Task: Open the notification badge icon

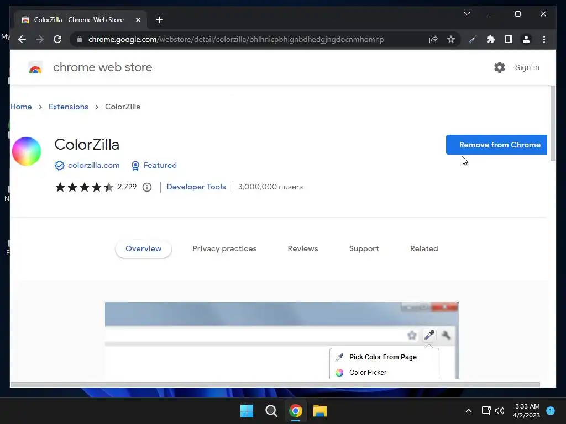Action: pos(551,411)
